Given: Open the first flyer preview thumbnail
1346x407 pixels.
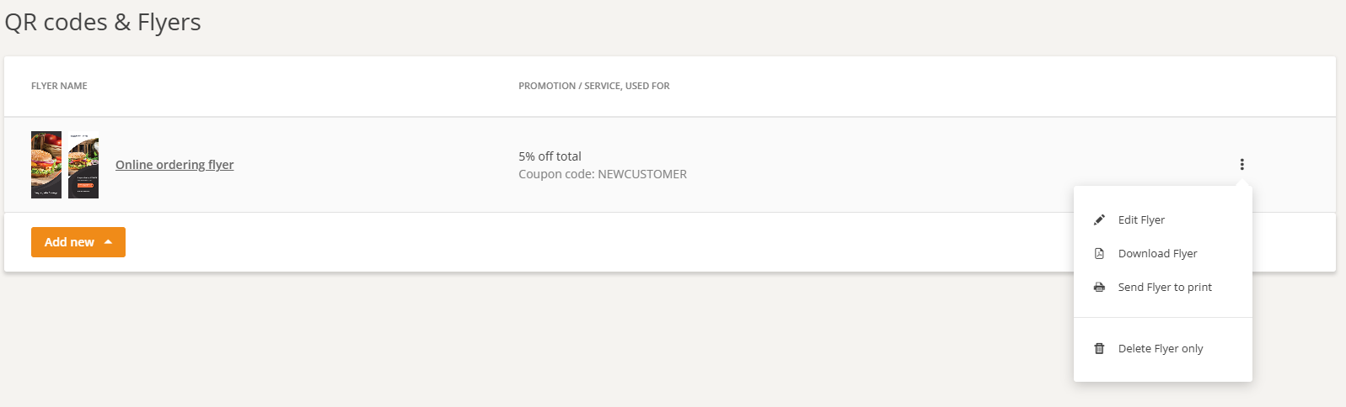Looking at the screenshot, I should point(46,165).
